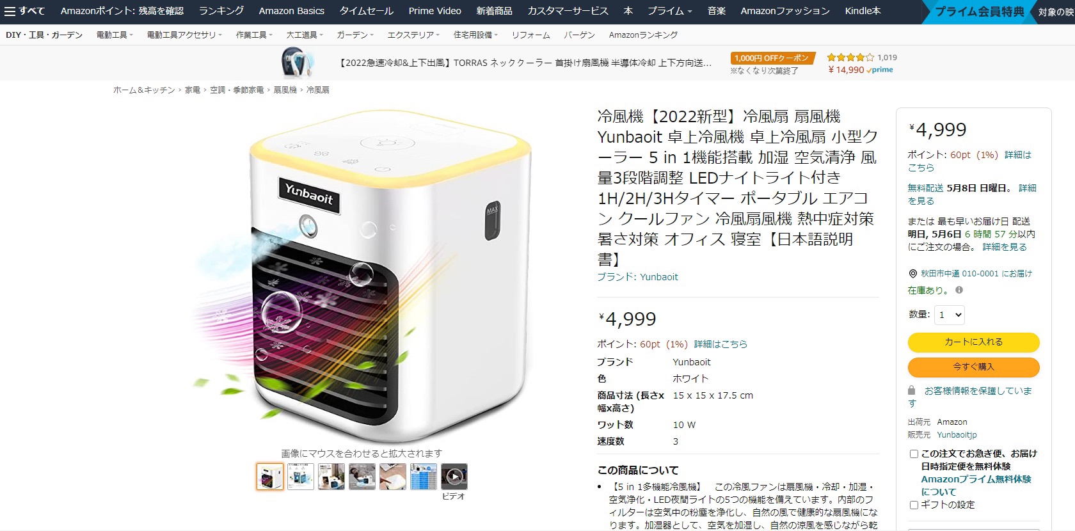This screenshot has height=531, width=1075.
Task: Open the hamburger すべて menu
Action: pyautogui.click(x=24, y=11)
